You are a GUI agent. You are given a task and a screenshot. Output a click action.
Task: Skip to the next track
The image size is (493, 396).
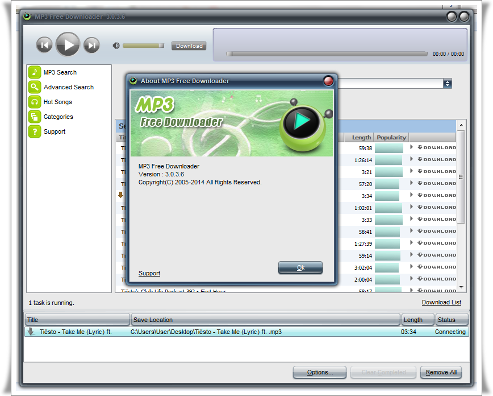[x=91, y=45]
